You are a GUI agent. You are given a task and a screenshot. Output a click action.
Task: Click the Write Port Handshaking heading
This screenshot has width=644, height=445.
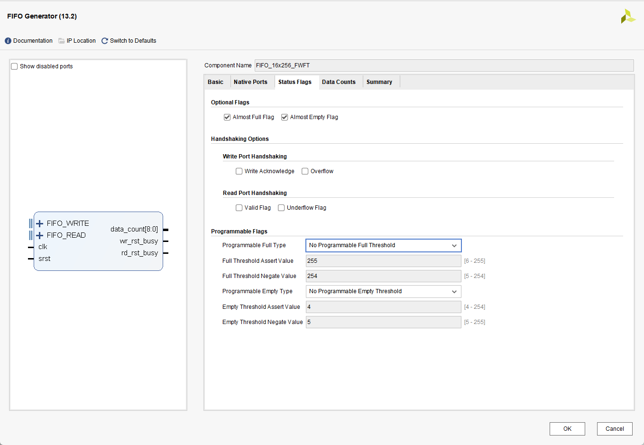click(255, 157)
